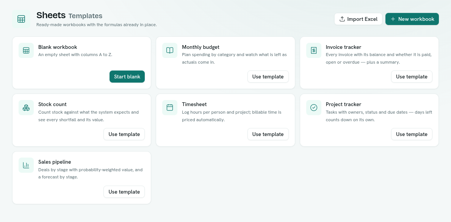This screenshot has width=451, height=222.
Task: Click the 'Monthly budget' card title
Action: (201, 47)
